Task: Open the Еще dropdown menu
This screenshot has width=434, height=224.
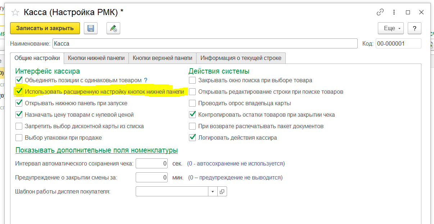Action: tap(391, 28)
